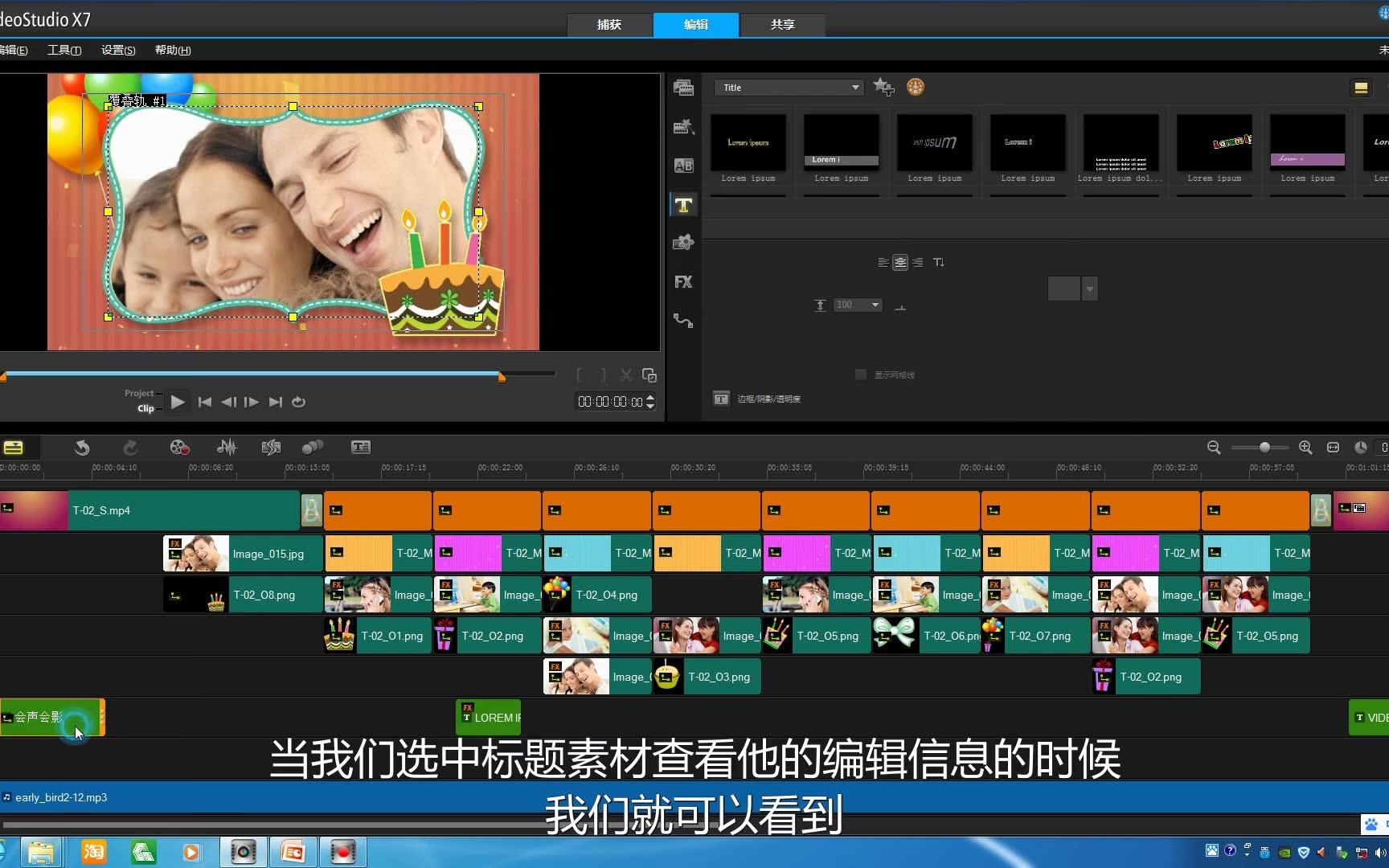Click the title color swatch box
This screenshot has width=1389, height=868.
1064,289
